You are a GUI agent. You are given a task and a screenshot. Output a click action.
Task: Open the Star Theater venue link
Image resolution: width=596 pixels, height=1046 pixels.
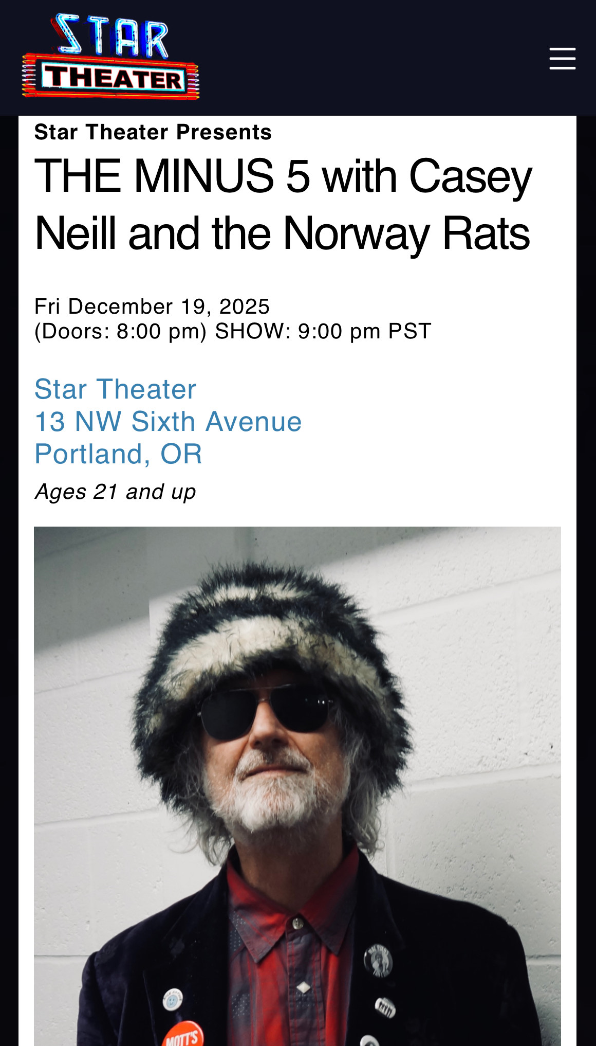tap(115, 389)
